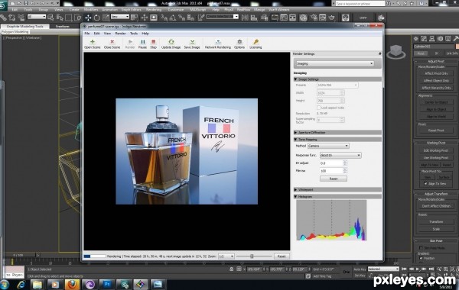Open Utilities hammer tab in command panel
Screen dimensions: 459x290
pyautogui.click(x=456, y=39)
